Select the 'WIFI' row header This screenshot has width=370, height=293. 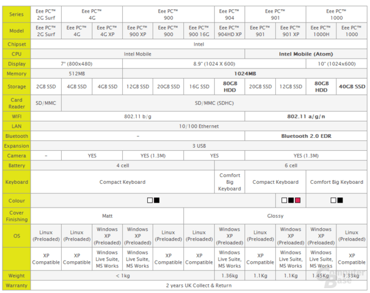pyautogui.click(x=16, y=117)
